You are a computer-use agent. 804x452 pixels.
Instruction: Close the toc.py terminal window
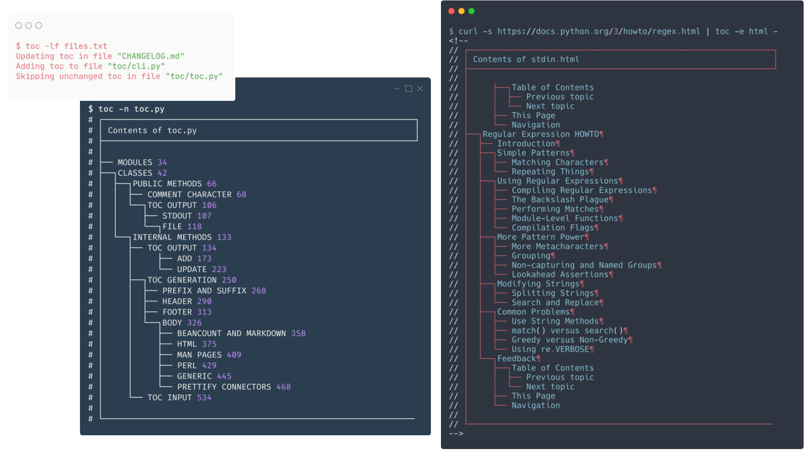(x=420, y=89)
